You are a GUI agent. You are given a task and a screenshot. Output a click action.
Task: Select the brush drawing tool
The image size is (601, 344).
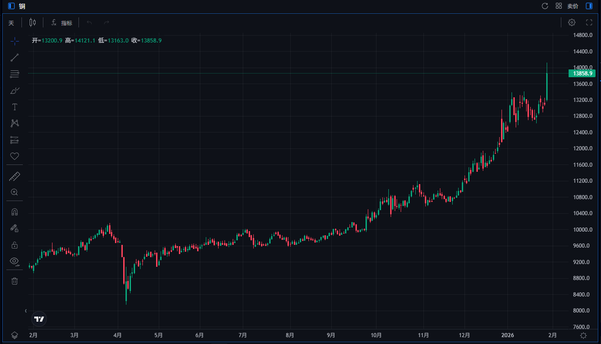click(x=15, y=90)
